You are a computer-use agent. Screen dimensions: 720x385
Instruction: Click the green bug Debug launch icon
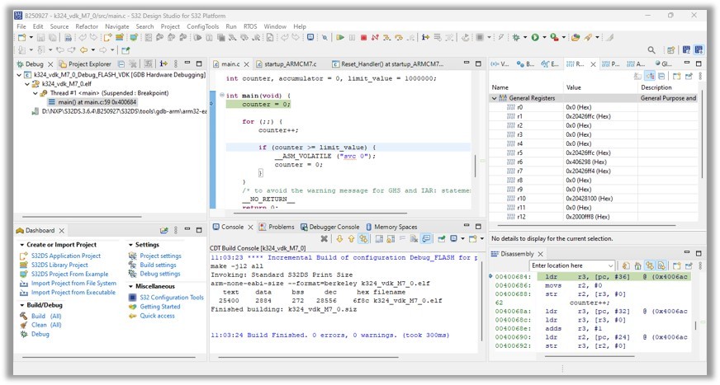coord(516,38)
